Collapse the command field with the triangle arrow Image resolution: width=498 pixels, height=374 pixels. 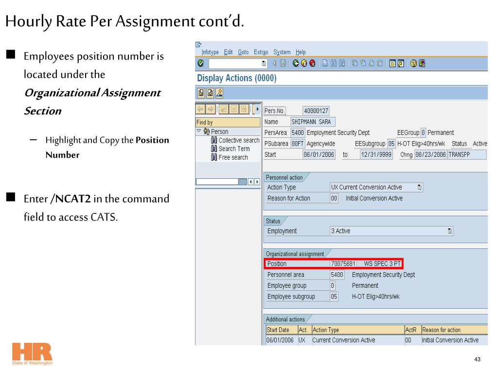(x=274, y=63)
